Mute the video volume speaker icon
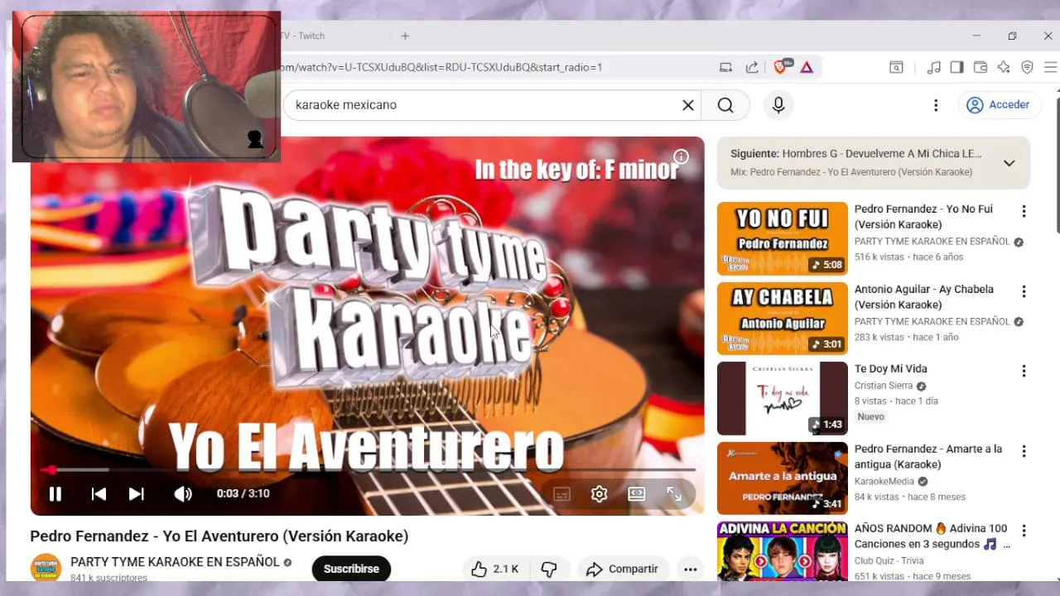The height and width of the screenshot is (596, 1060). [183, 494]
